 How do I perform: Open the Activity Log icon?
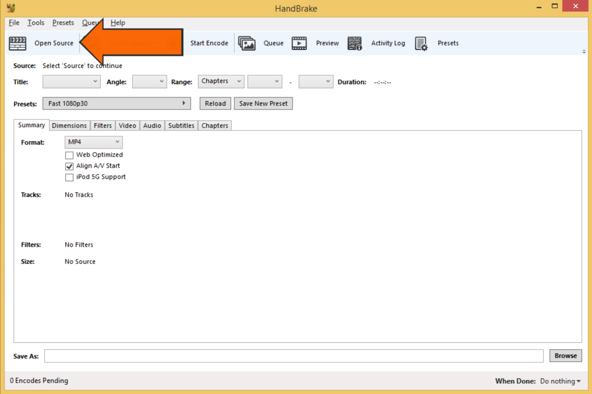355,43
